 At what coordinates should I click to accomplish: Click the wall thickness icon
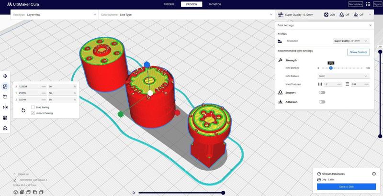320,84
